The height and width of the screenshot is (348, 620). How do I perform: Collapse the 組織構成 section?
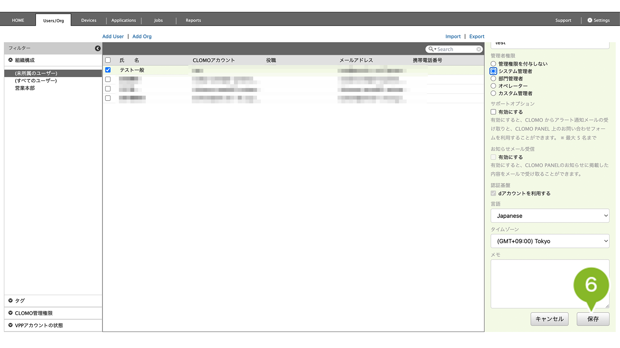point(10,60)
